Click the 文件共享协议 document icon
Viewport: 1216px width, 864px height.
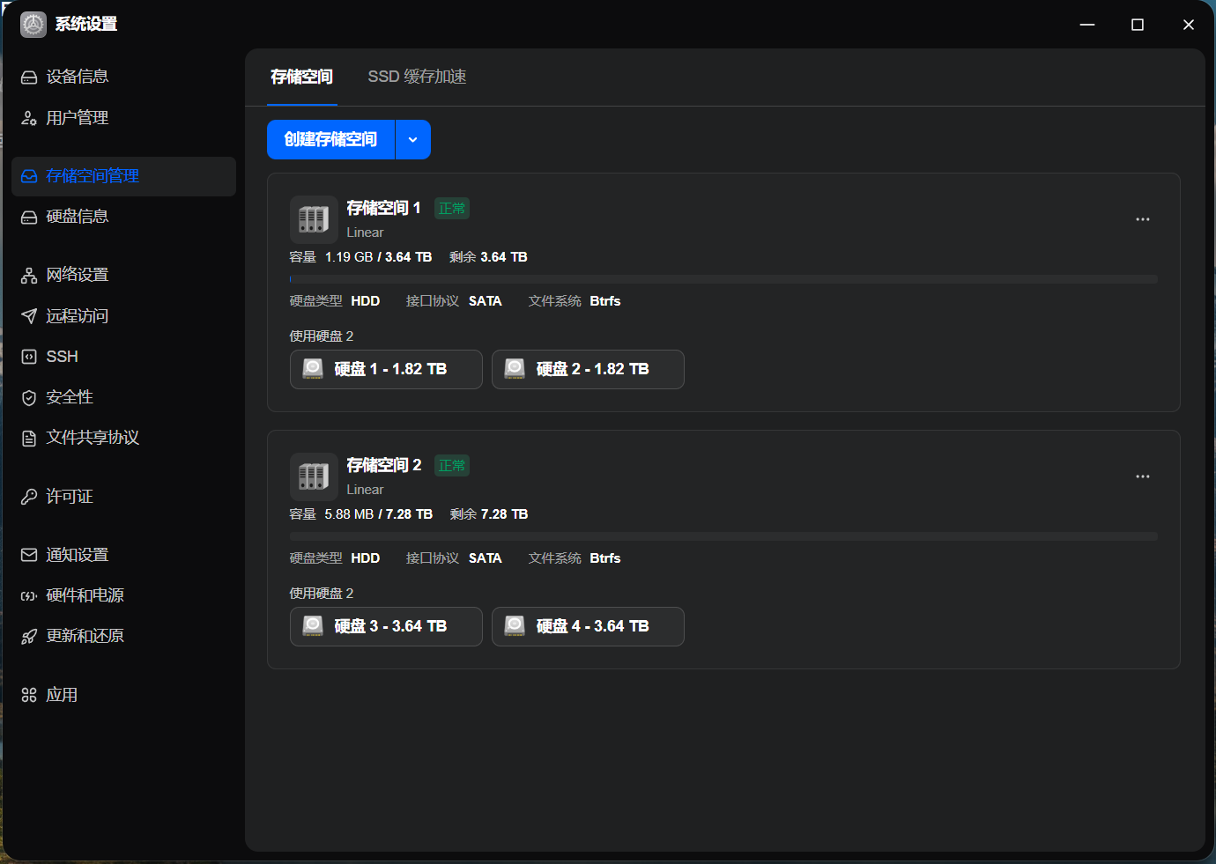click(x=29, y=438)
